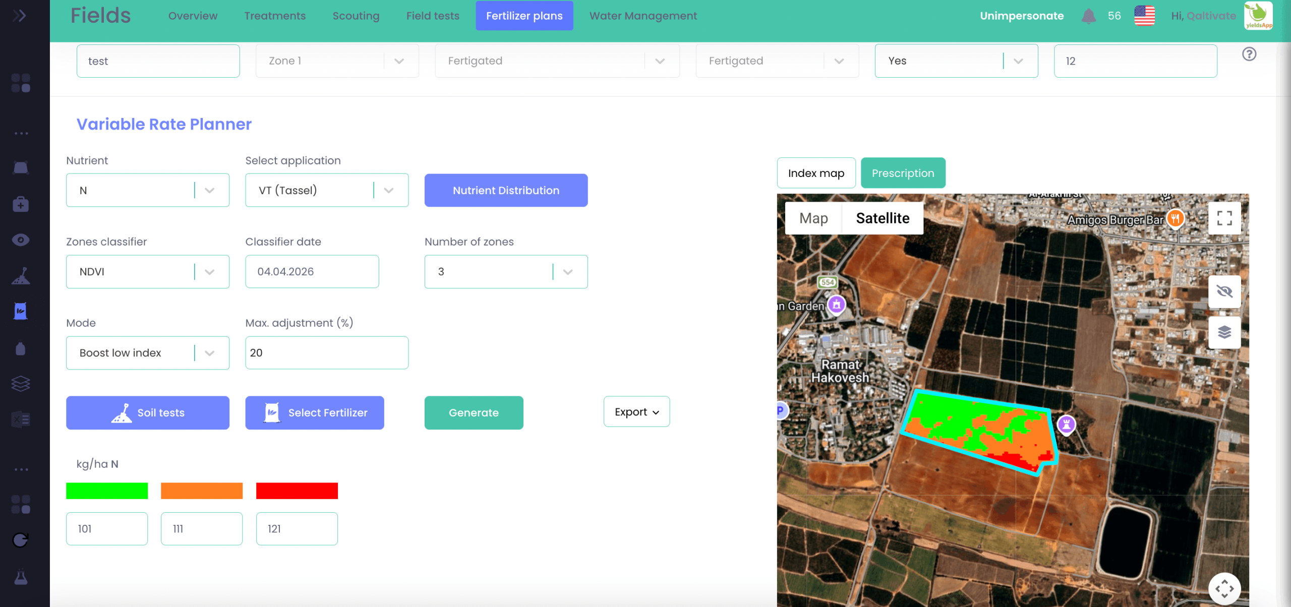Open the Nutrient dropdown showing N
The height and width of the screenshot is (607, 1291).
click(x=148, y=190)
